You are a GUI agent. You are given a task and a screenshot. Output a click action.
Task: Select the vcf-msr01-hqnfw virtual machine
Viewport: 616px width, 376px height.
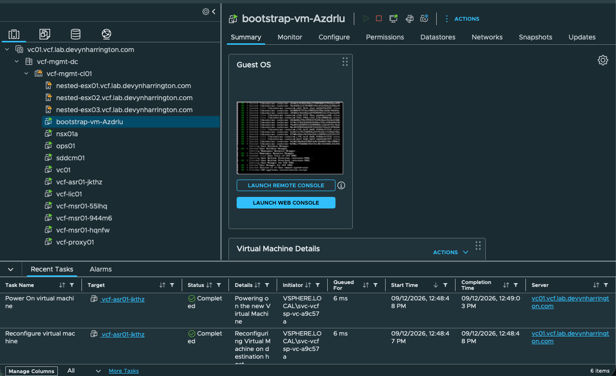[82, 230]
